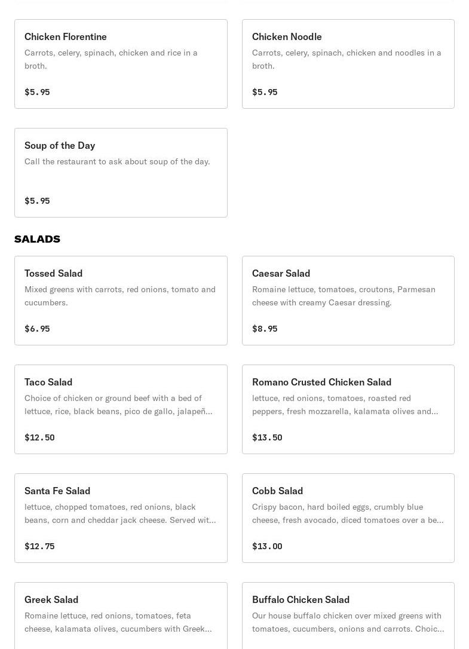Screen dimensions: 469x649
Task: Click the Romano Crusted Chicken Salad title
Action: (x=321, y=382)
